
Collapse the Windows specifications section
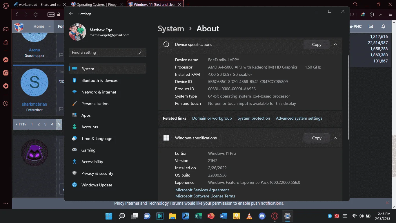[335, 138]
